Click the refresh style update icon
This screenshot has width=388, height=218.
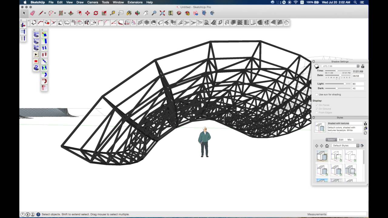[x=365, y=133]
